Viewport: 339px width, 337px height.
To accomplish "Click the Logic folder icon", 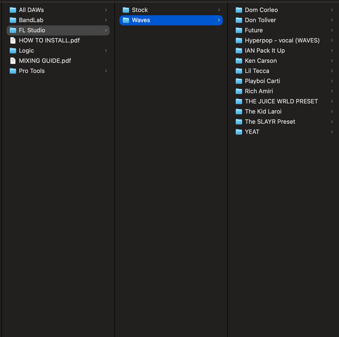I will pyautogui.click(x=13, y=51).
